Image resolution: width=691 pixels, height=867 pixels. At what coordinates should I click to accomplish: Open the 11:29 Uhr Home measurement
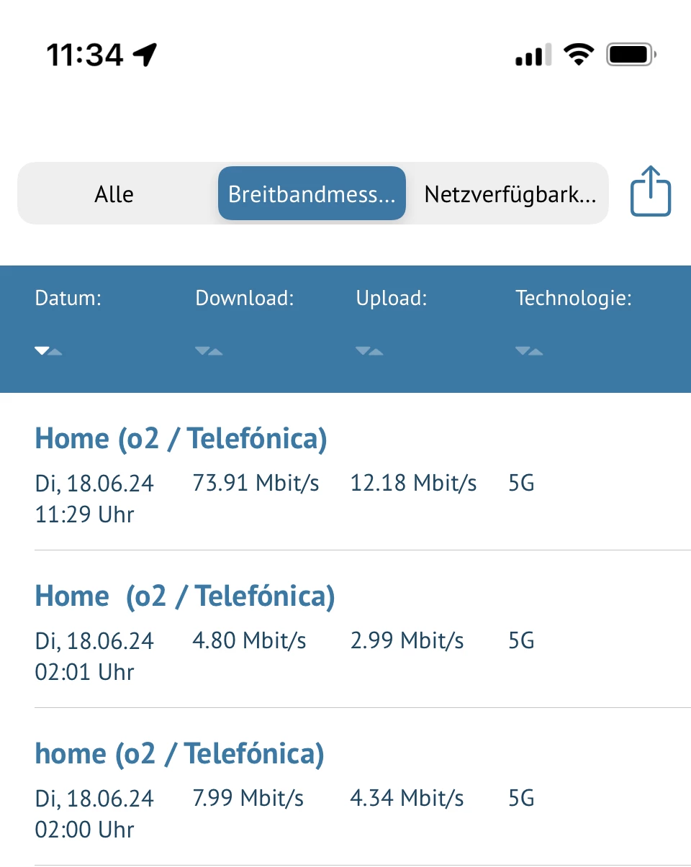181,439
